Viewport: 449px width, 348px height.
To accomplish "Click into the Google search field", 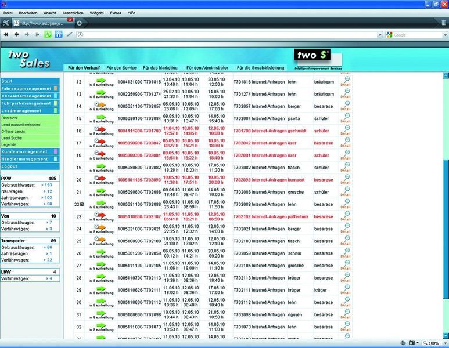I will click(x=418, y=35).
